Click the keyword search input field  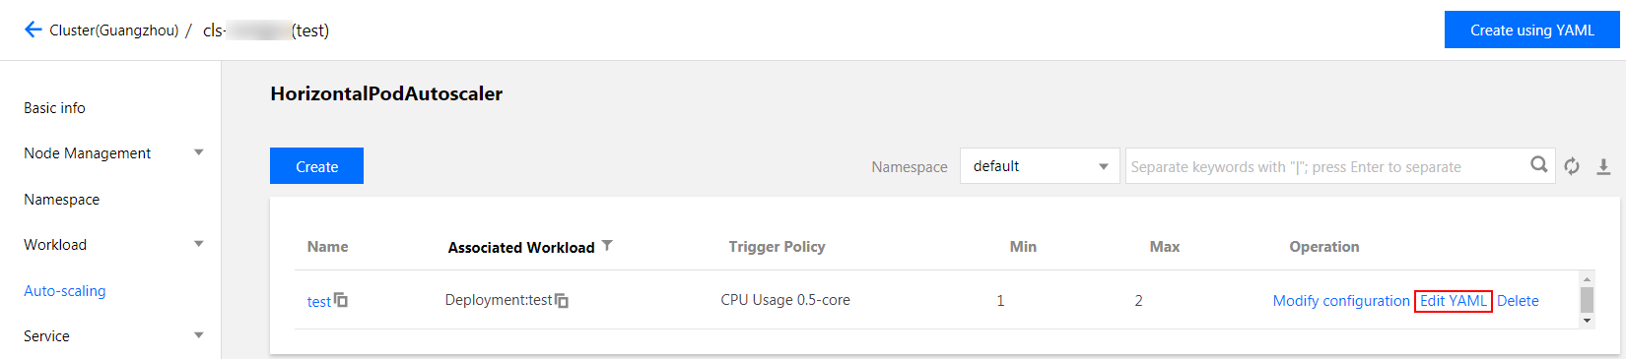[1325, 166]
